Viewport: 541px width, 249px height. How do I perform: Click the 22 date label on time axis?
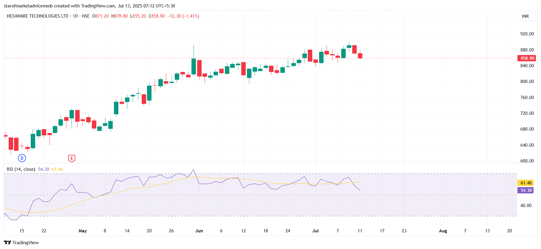44,231
